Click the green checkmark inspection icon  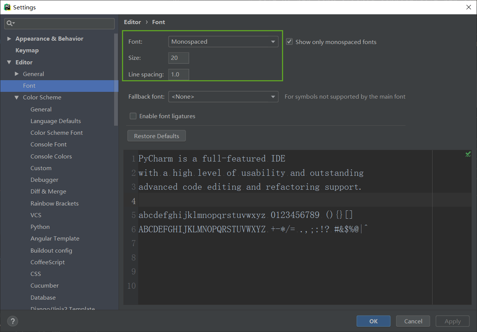pos(468,154)
